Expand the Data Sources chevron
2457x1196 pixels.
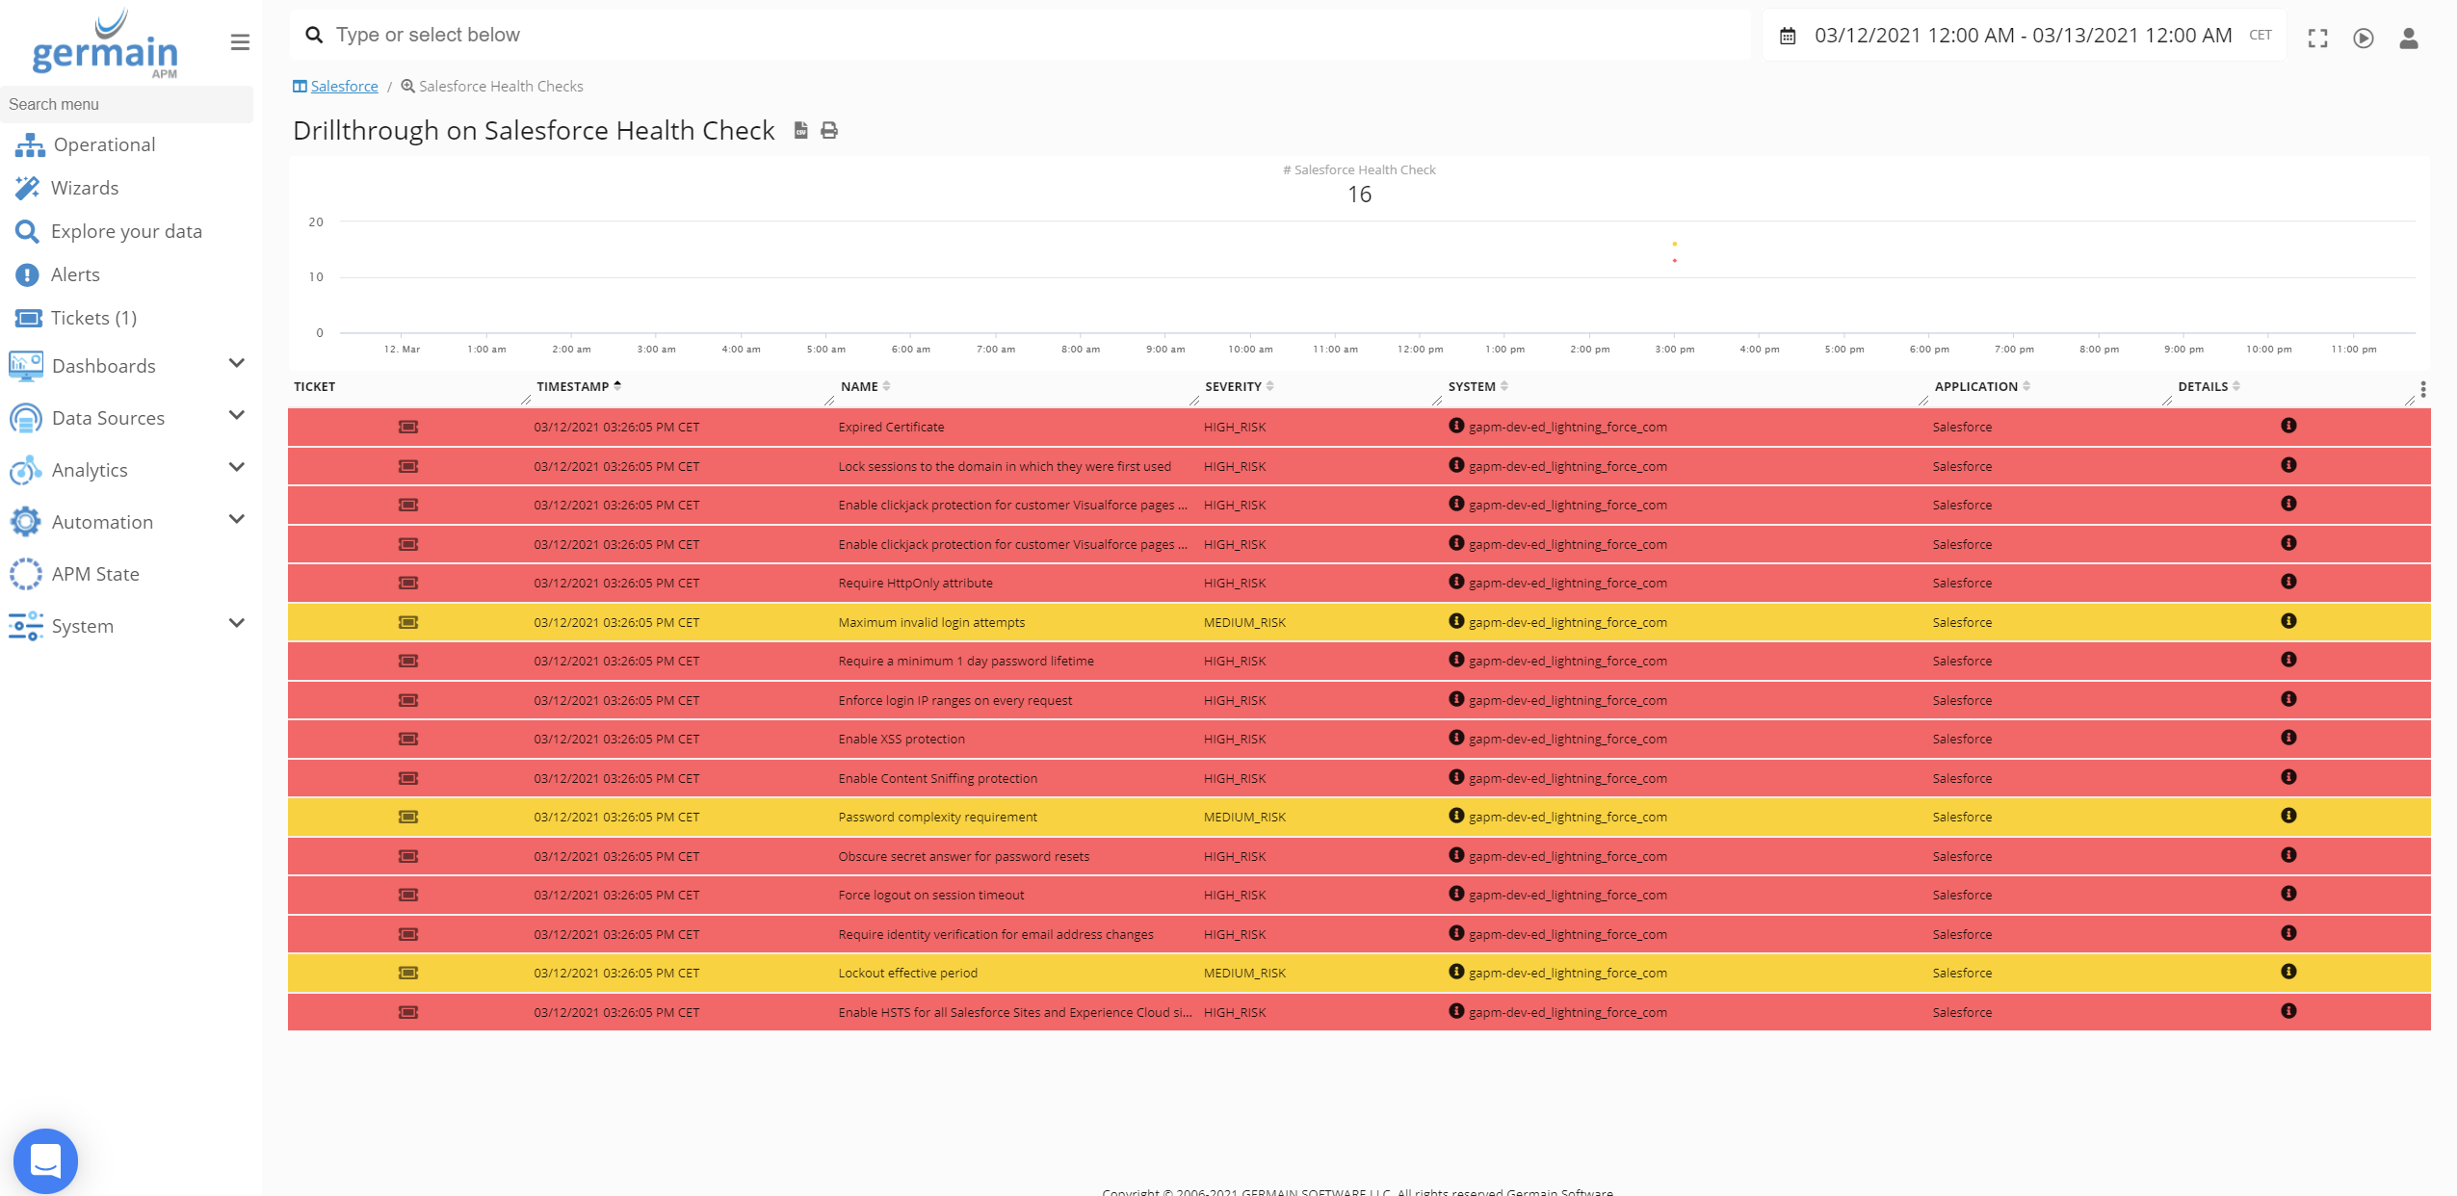click(x=237, y=416)
